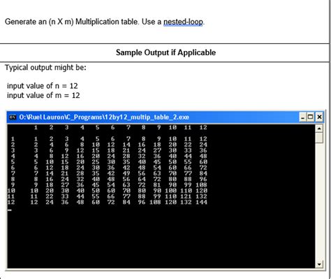The width and height of the screenshot is (331, 279).
Task: Click the console title bar path text
Action: click(x=104, y=117)
